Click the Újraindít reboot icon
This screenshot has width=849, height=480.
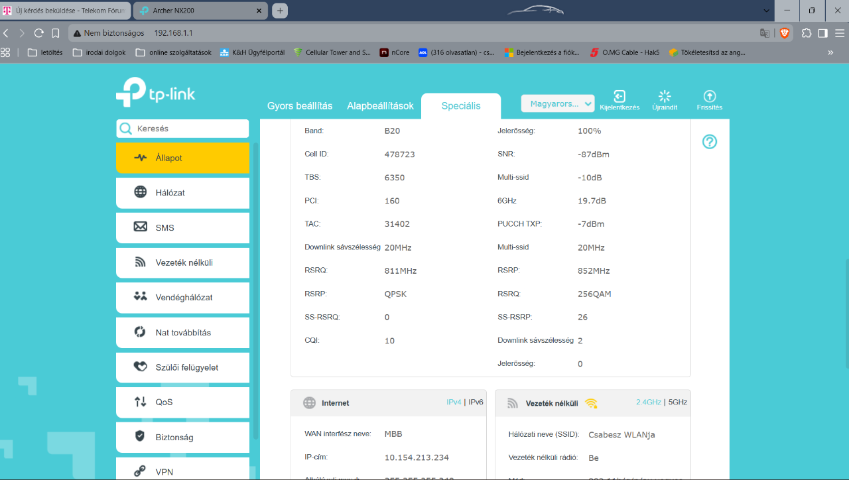point(665,97)
